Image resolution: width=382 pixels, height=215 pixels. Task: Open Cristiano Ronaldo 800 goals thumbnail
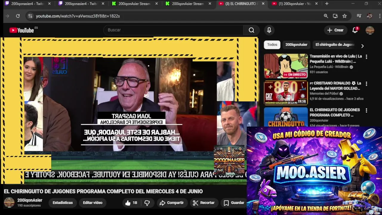286,93
